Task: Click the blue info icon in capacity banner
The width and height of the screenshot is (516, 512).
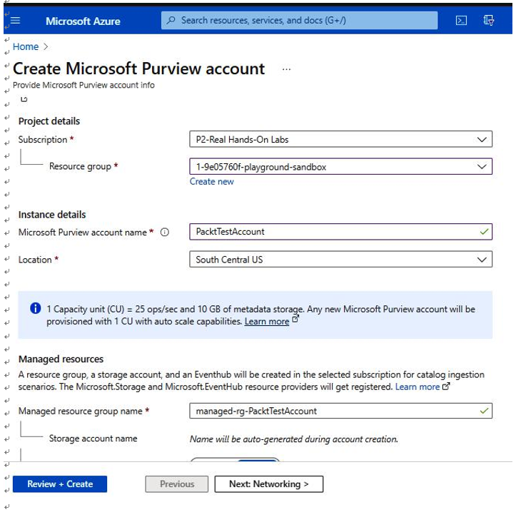Action: pyautogui.click(x=35, y=309)
